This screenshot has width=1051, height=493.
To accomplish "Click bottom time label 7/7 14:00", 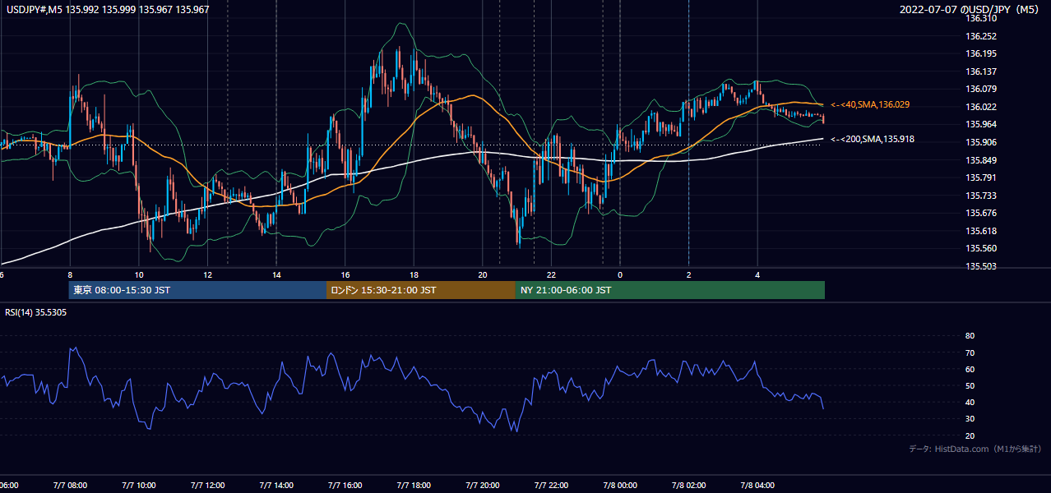I will click(275, 485).
